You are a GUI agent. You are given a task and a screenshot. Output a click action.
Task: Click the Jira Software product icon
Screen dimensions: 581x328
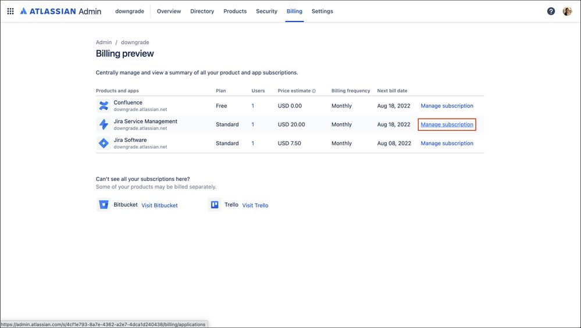(x=104, y=143)
